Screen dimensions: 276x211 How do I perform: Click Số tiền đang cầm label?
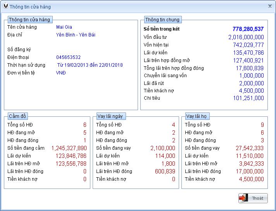coord(26,148)
